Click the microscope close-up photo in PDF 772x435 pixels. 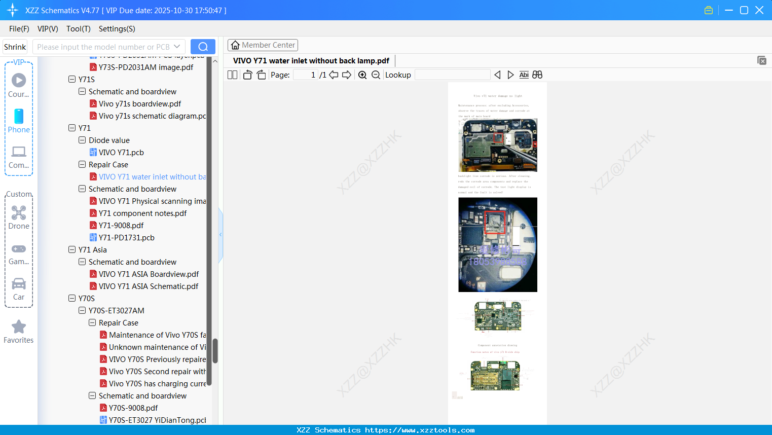point(498,244)
